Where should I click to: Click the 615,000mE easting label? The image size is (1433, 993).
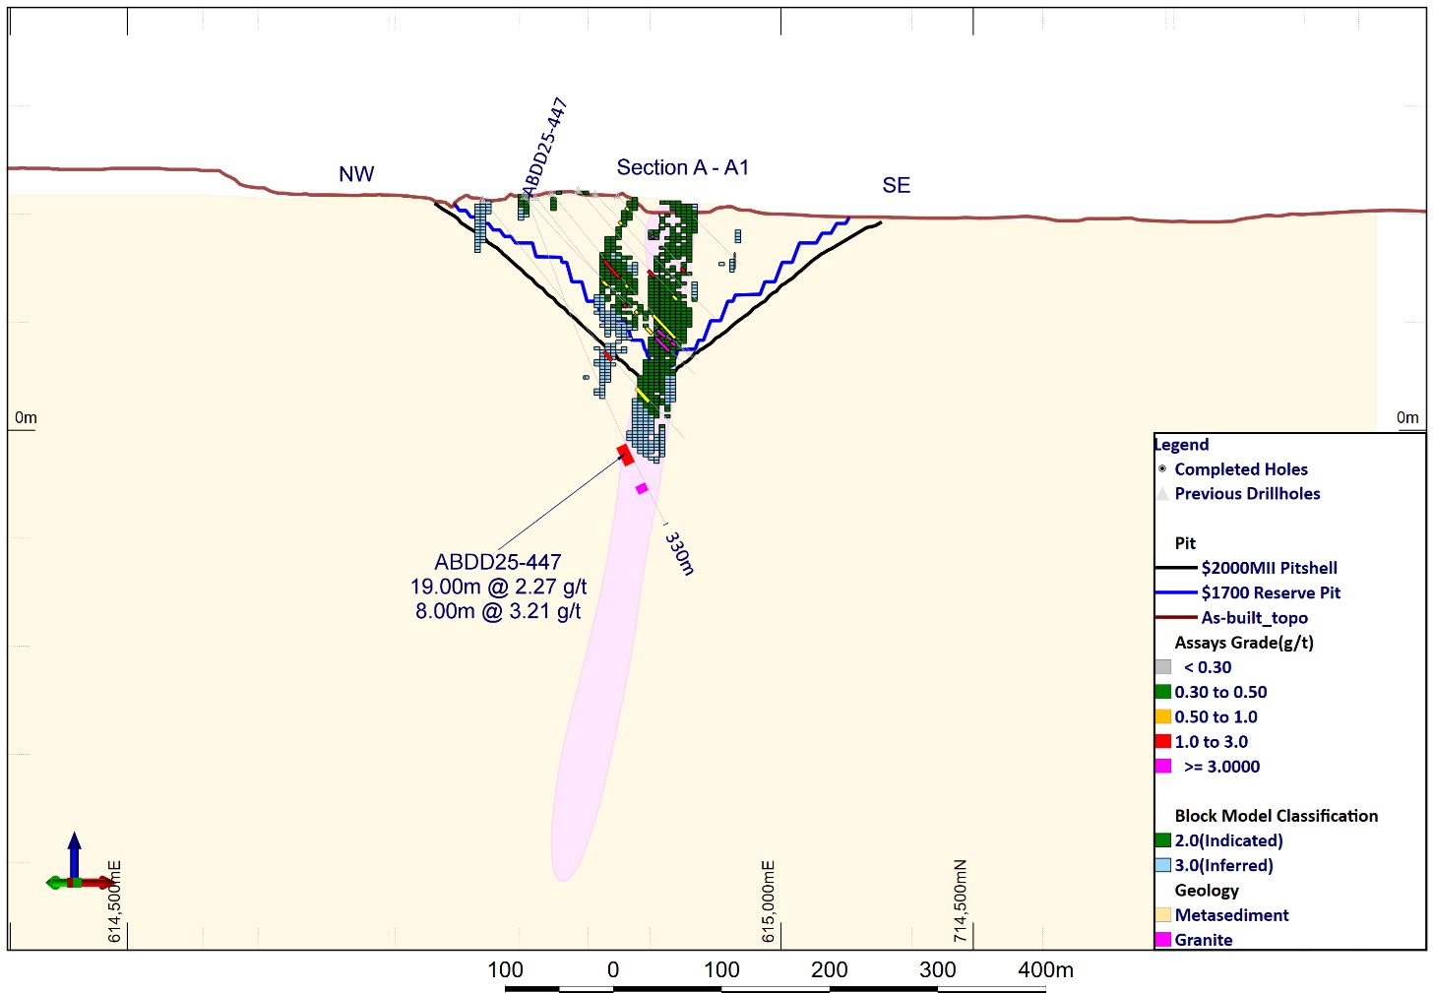tap(770, 901)
